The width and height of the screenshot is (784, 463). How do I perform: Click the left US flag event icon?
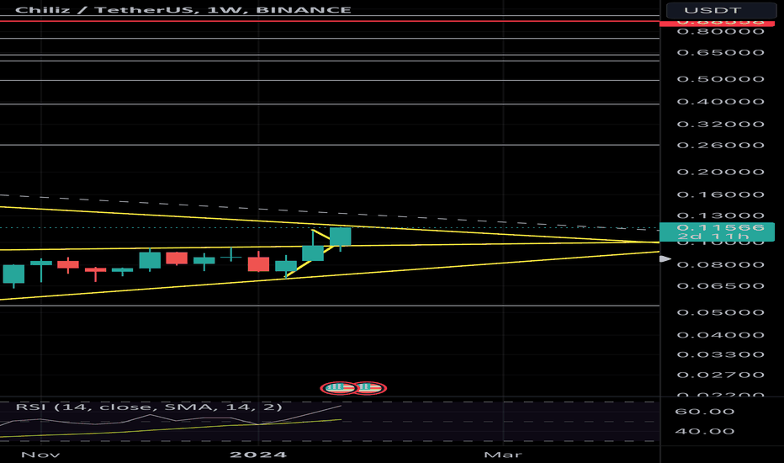click(x=339, y=388)
